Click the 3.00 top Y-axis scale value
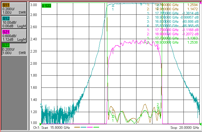 click(34, 5)
